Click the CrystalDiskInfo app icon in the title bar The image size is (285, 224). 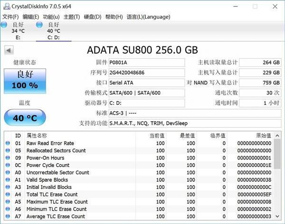pyautogui.click(x=7, y=6)
